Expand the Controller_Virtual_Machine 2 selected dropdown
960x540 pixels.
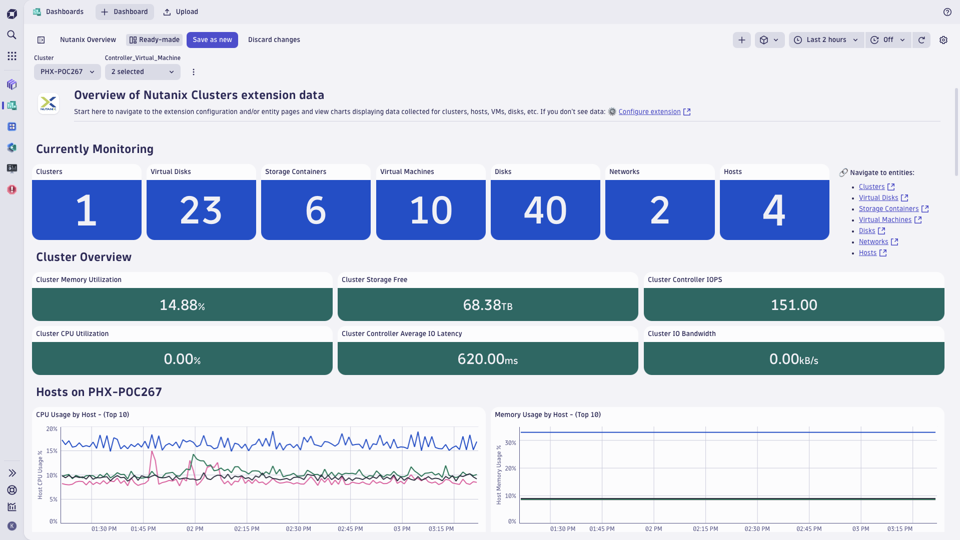pos(143,72)
